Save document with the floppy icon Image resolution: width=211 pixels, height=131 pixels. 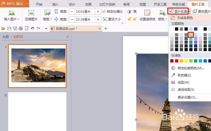click(x=9, y=28)
